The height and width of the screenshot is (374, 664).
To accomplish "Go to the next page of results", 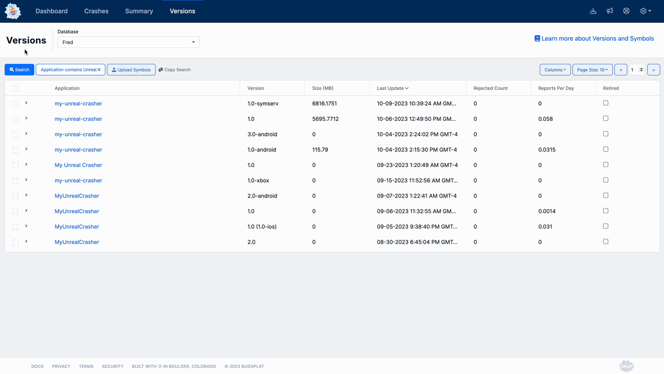I will coord(654,70).
